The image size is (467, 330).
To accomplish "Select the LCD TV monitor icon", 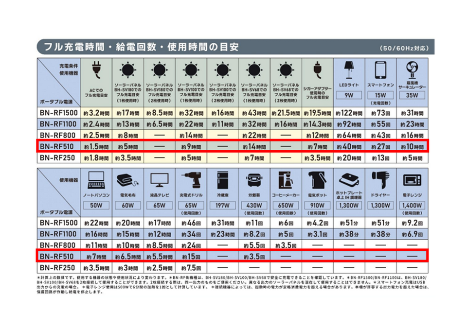I will (160, 181).
